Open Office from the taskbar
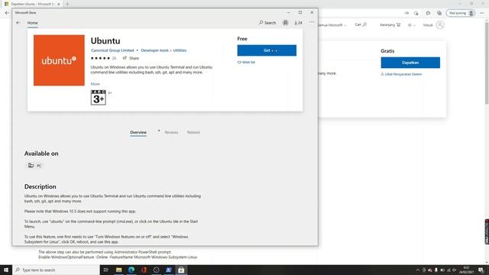The width and height of the screenshot is (489, 275). click(144, 270)
